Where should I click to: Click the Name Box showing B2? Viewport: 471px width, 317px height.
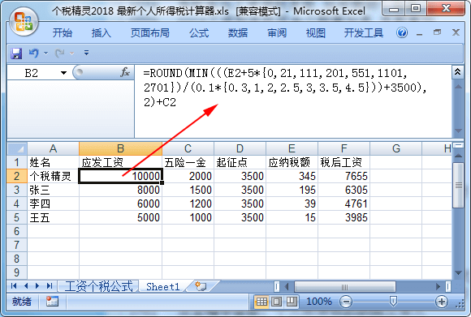pos(32,73)
